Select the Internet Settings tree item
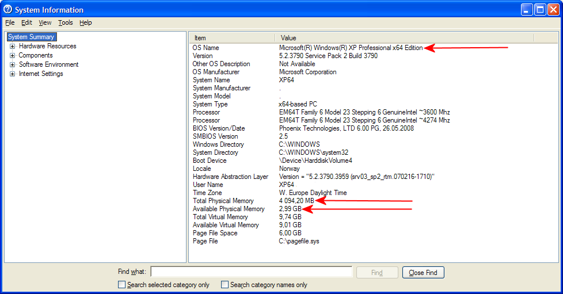563x294 pixels. (x=40, y=74)
